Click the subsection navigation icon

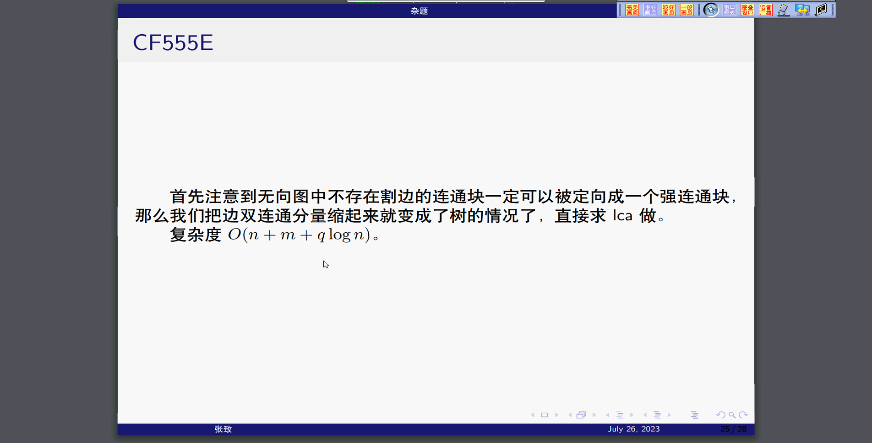[x=620, y=415]
